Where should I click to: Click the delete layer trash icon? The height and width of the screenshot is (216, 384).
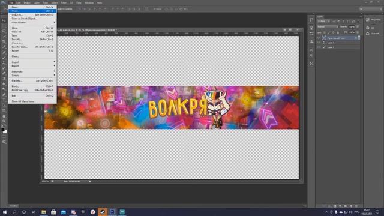point(356,206)
